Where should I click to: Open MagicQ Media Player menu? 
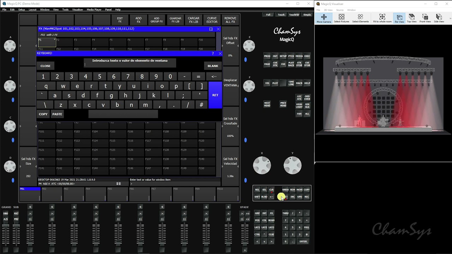tap(94, 10)
